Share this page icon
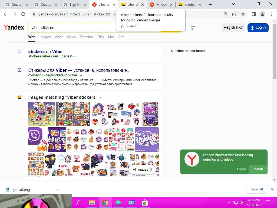The width and height of the screenshot is (277, 208). 234,14
